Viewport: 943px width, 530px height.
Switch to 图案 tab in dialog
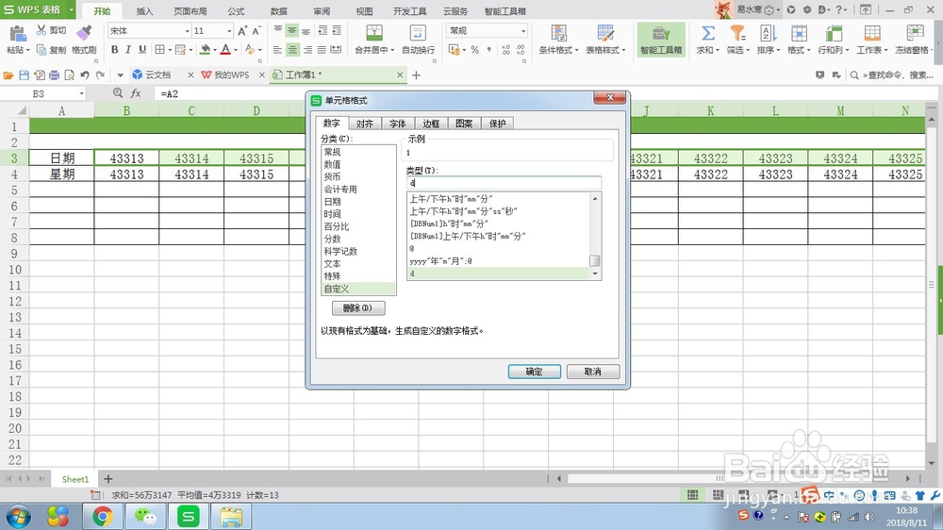pyautogui.click(x=464, y=124)
